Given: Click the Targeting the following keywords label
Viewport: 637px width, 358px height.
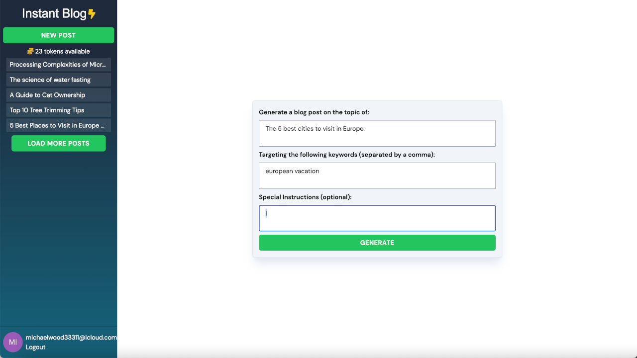Looking at the screenshot, I should pyautogui.click(x=346, y=155).
